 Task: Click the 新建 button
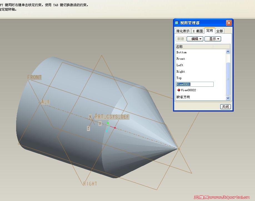(181, 39)
